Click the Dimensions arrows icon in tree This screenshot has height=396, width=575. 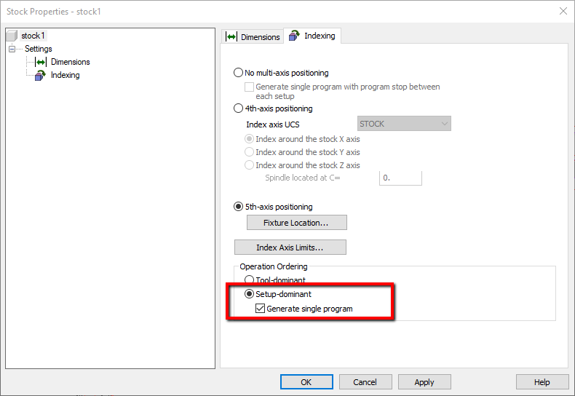point(40,62)
